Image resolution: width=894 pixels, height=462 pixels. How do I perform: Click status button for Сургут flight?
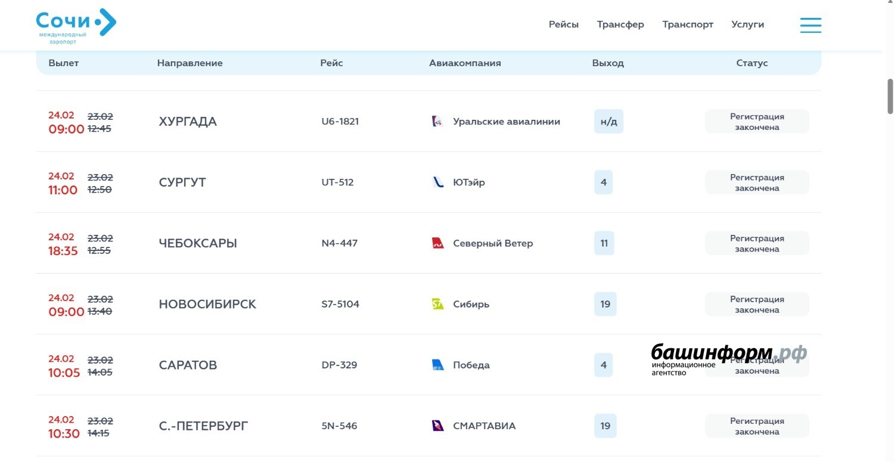click(x=757, y=182)
